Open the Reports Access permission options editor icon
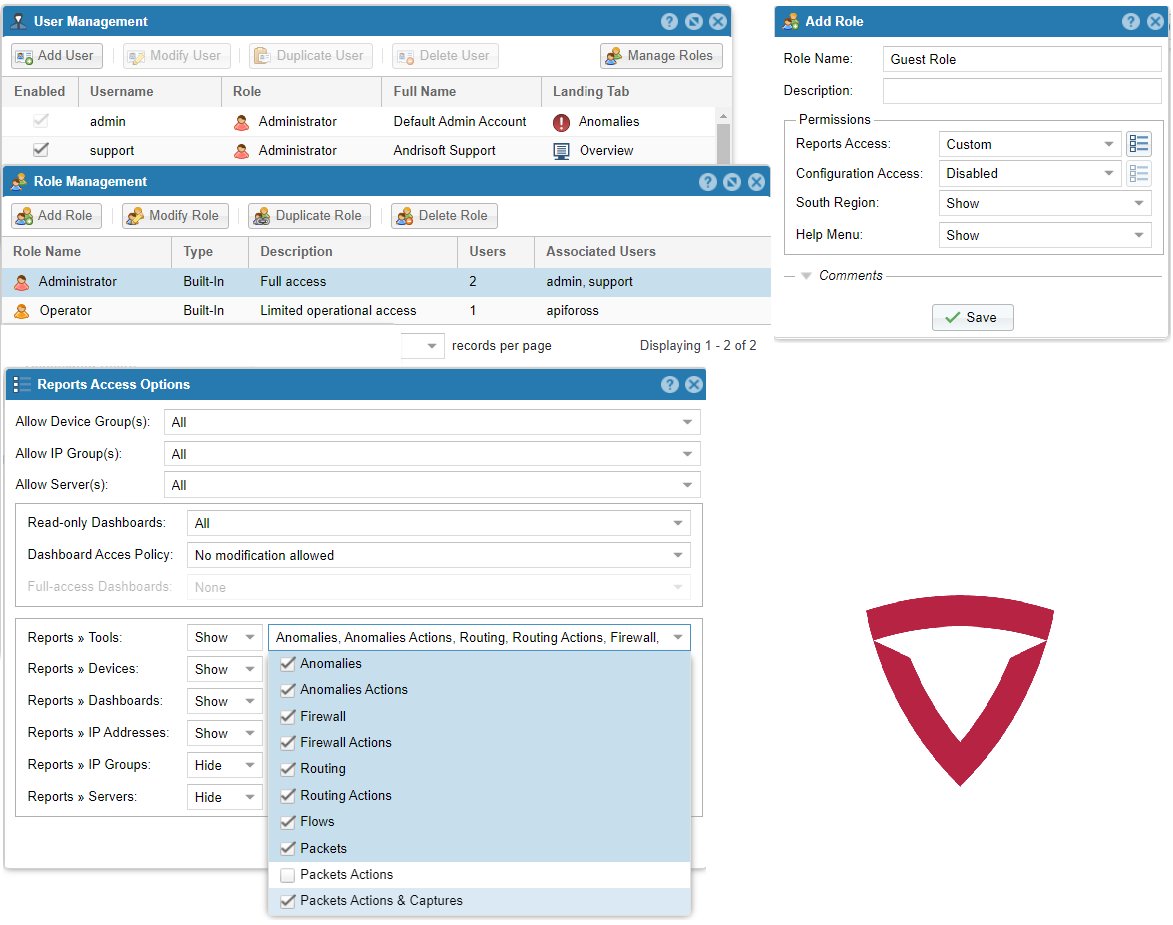Viewport: 1173px width, 925px height. coord(1139,143)
